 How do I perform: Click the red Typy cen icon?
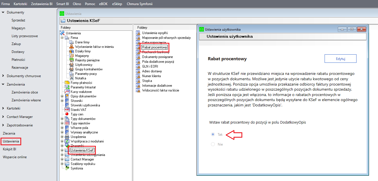click(x=67, y=114)
